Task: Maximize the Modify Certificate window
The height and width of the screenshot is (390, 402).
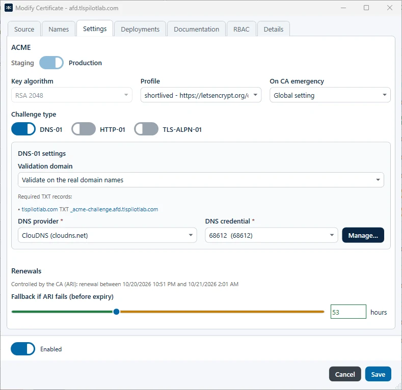Action: [x=366, y=8]
